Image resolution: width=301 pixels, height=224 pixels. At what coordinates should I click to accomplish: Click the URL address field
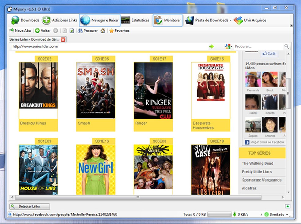coord(110,46)
